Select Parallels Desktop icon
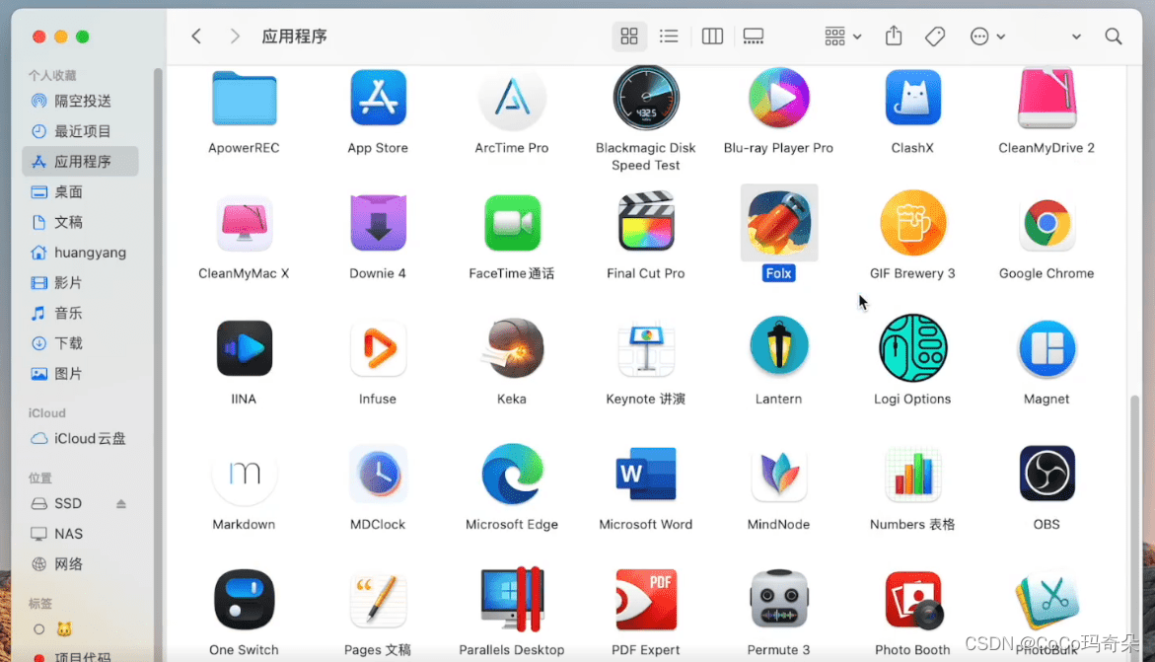 click(512, 599)
